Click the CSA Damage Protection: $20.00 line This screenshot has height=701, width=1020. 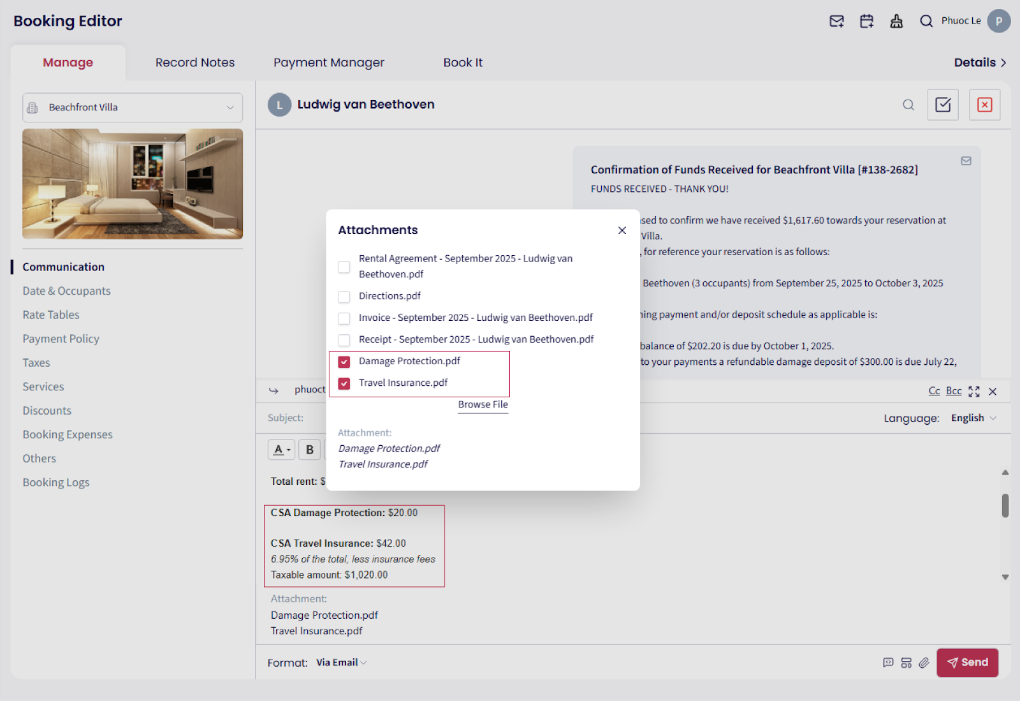344,513
